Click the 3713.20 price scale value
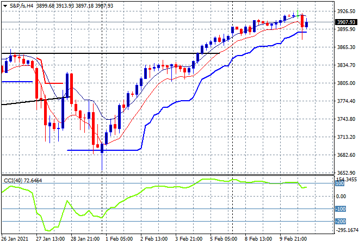This screenshot has height=245, width=359. (346, 137)
